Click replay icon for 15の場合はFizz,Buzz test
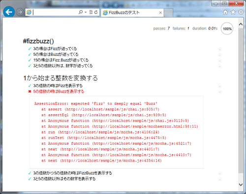The height and width of the screenshot is (194, 246). pos(220,61)
